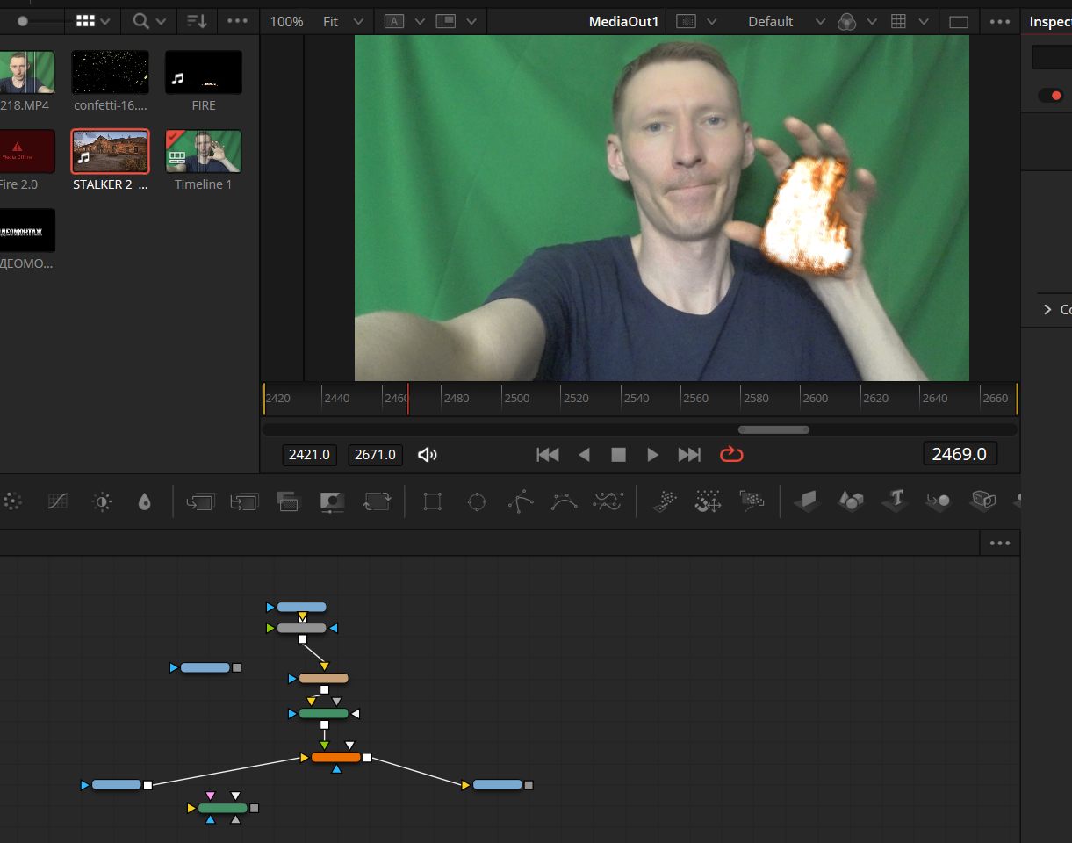Insert a Particle Emitter node
Screen dimensions: 1072x843
pos(665,501)
